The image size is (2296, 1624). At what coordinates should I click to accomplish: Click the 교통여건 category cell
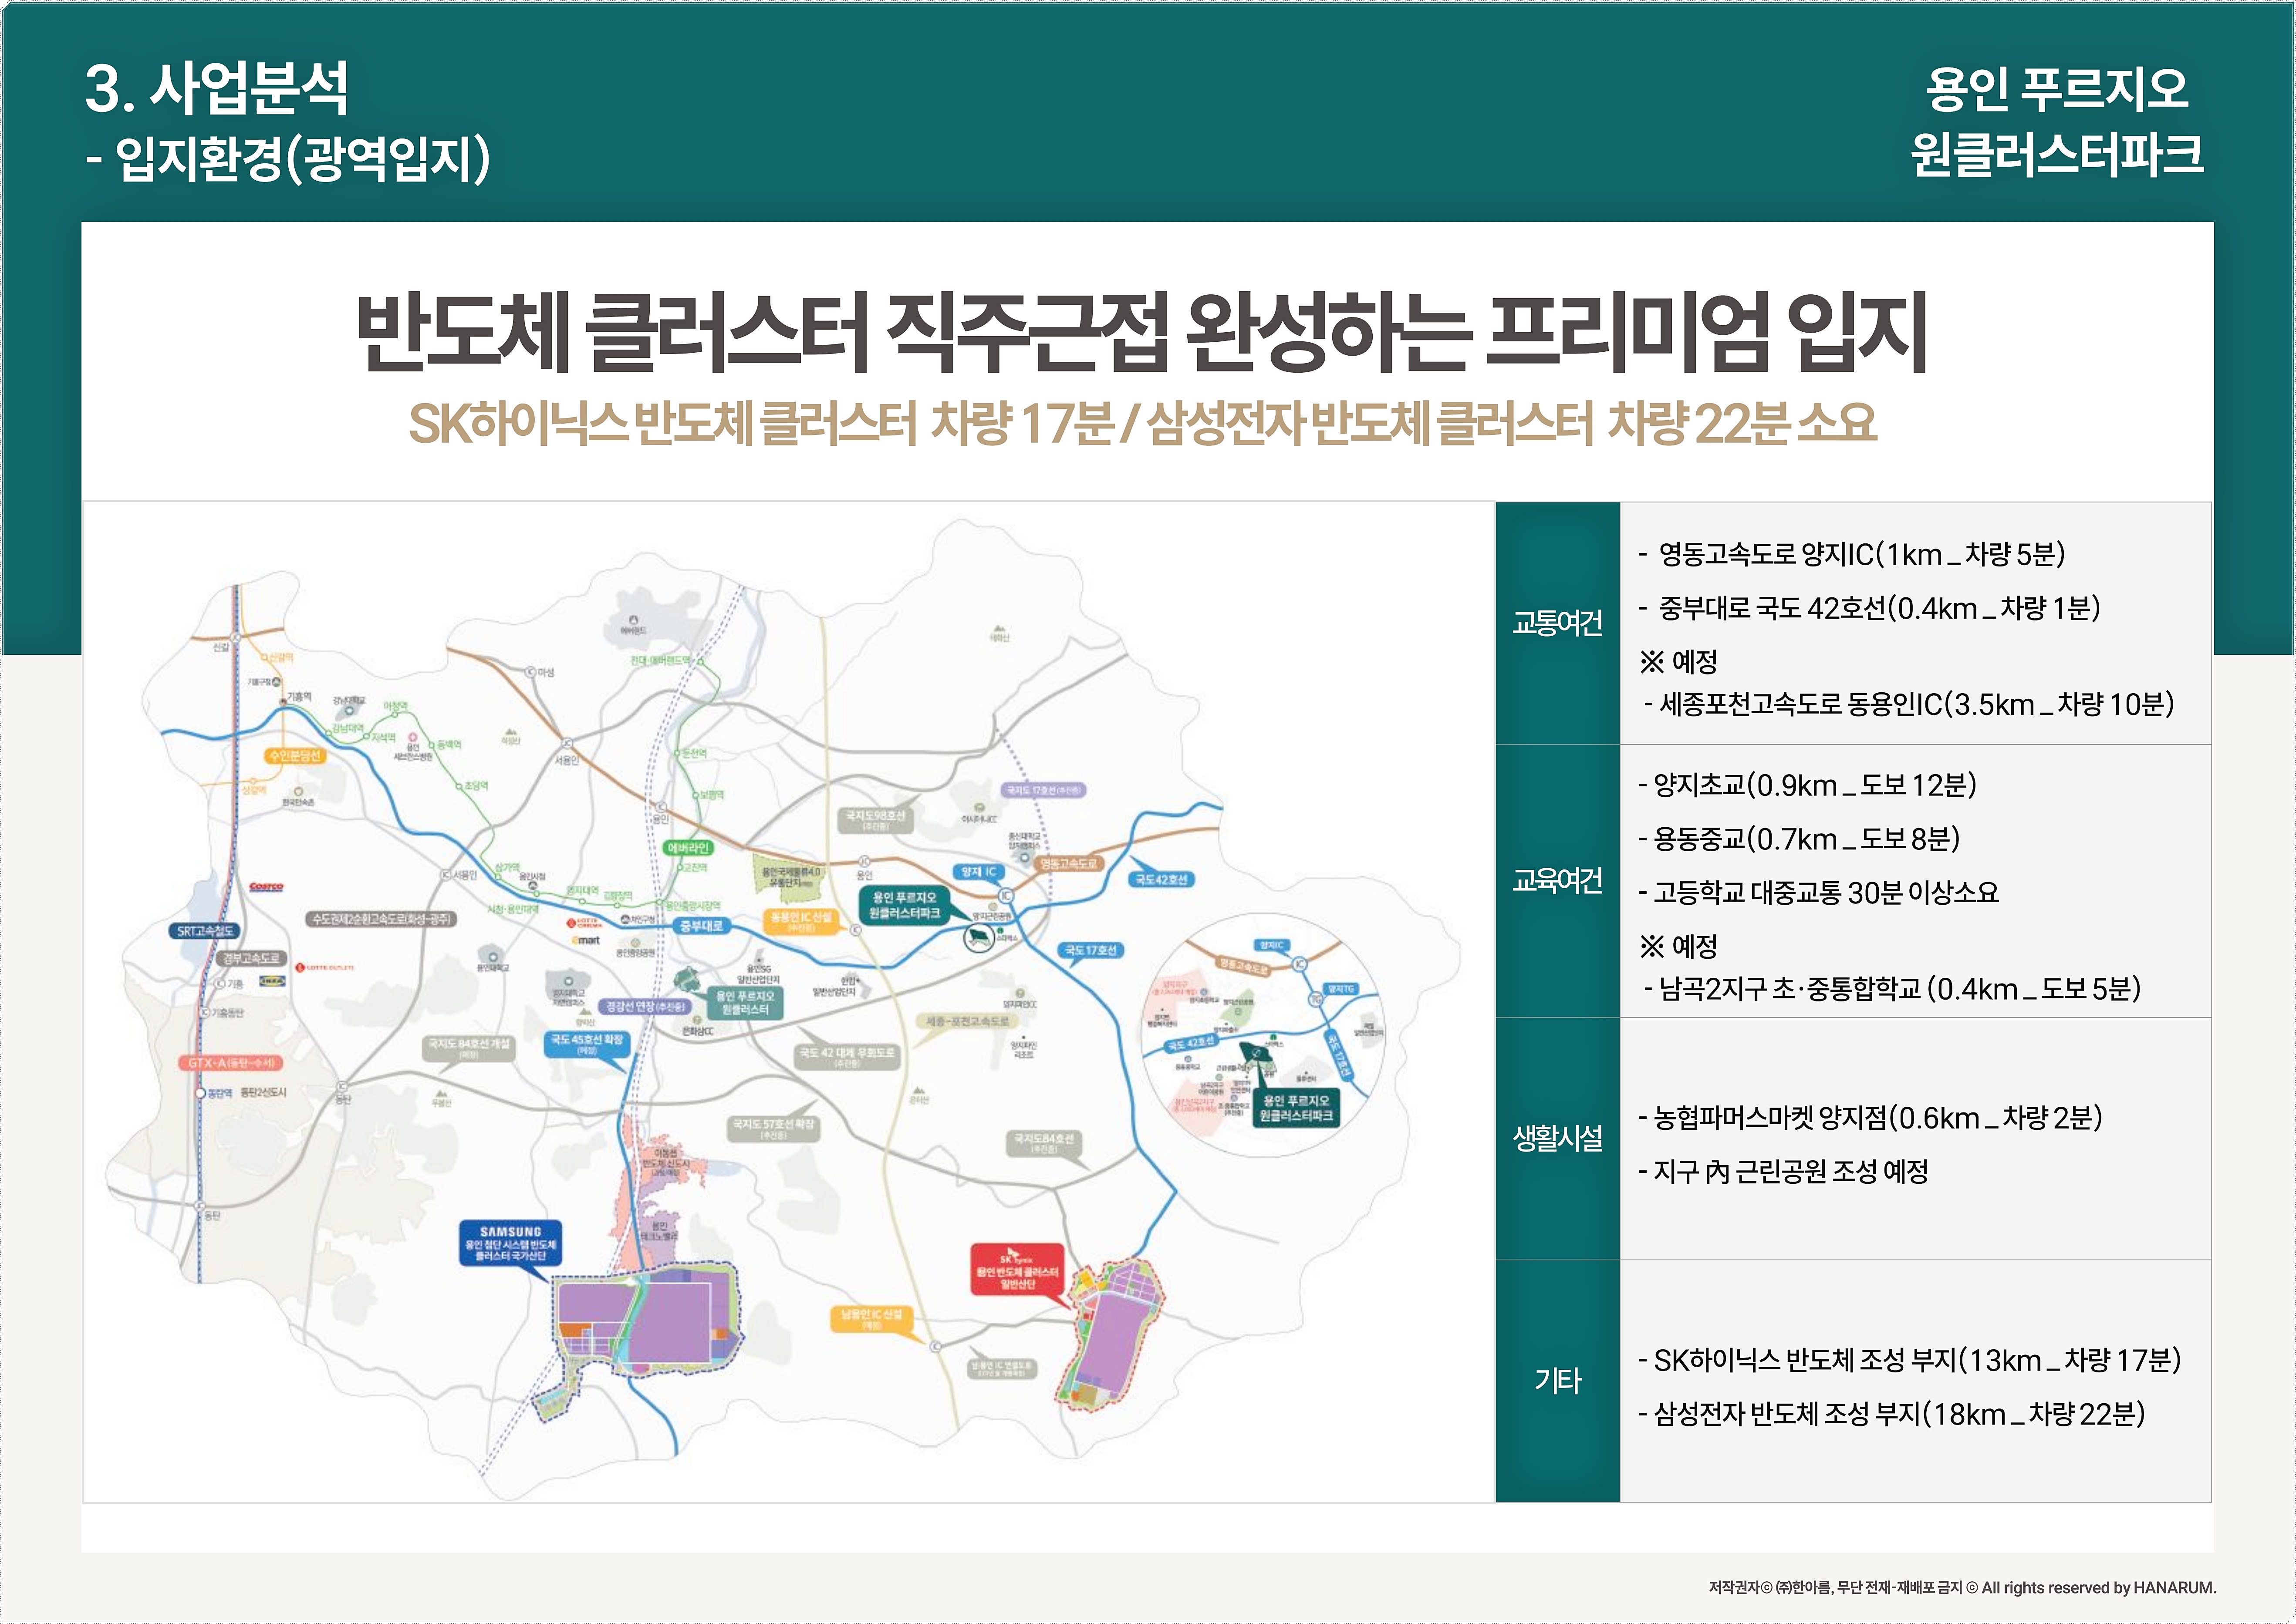point(1557,624)
